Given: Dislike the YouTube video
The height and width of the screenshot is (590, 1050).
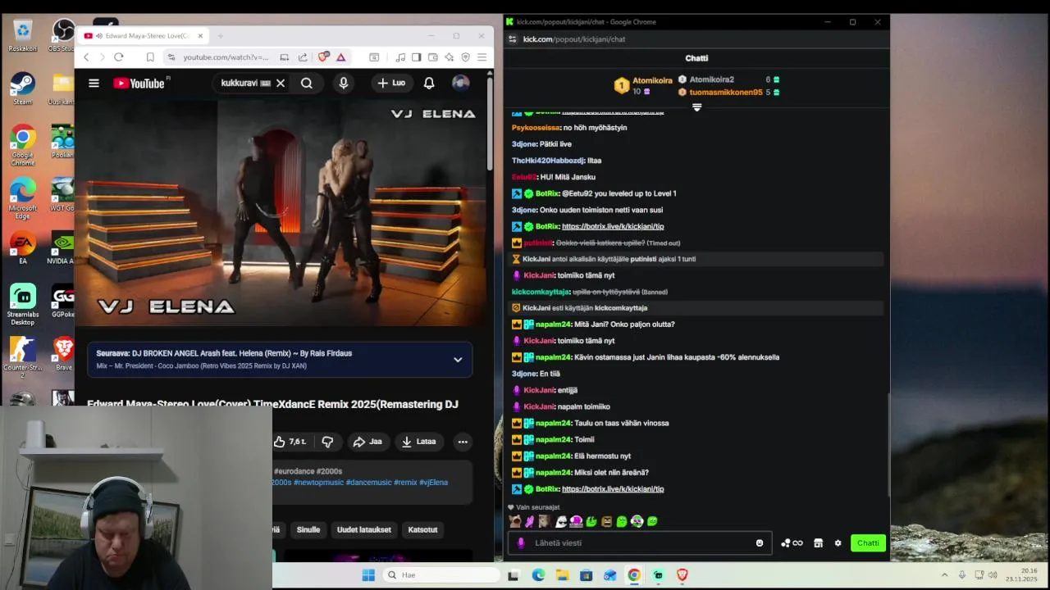Looking at the screenshot, I should pos(327,441).
